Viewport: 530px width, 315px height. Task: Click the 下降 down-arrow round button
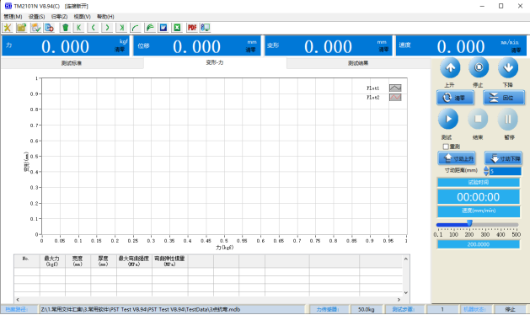point(508,67)
